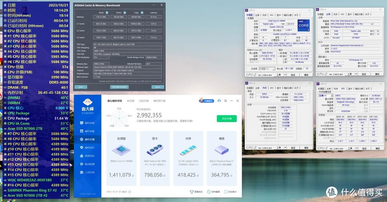Click 确定 in CPU-Z SPD window
This screenshot has height=202, width=387.
click(378, 148)
